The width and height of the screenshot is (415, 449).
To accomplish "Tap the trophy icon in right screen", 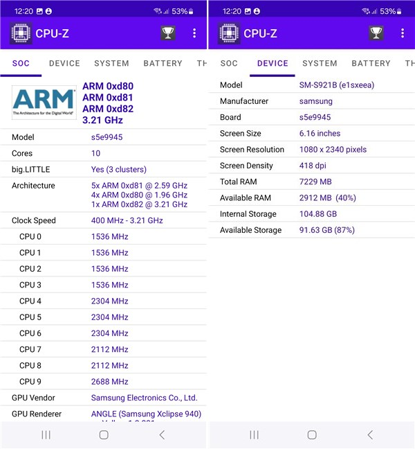I will [x=376, y=33].
